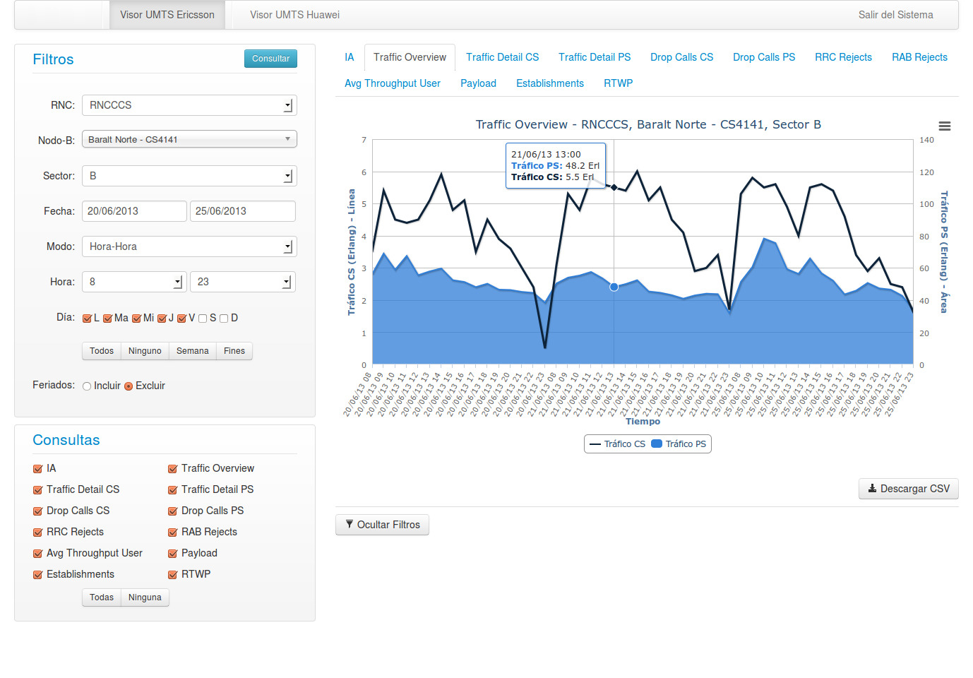Click Salir del Sistema link

point(895,15)
